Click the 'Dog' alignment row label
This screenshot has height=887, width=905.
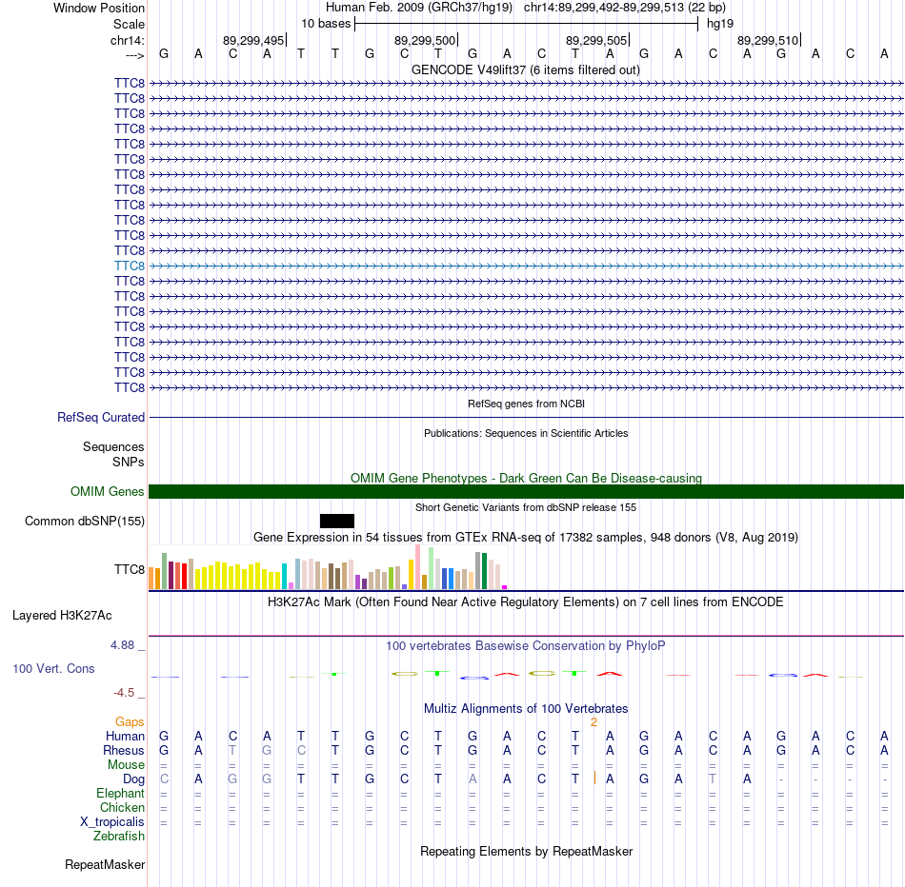coord(134,779)
